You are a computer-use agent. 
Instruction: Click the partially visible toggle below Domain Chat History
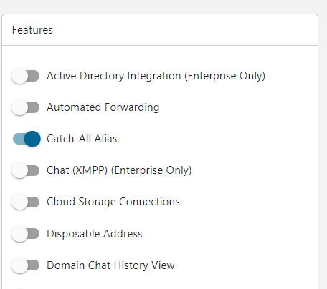point(19,288)
